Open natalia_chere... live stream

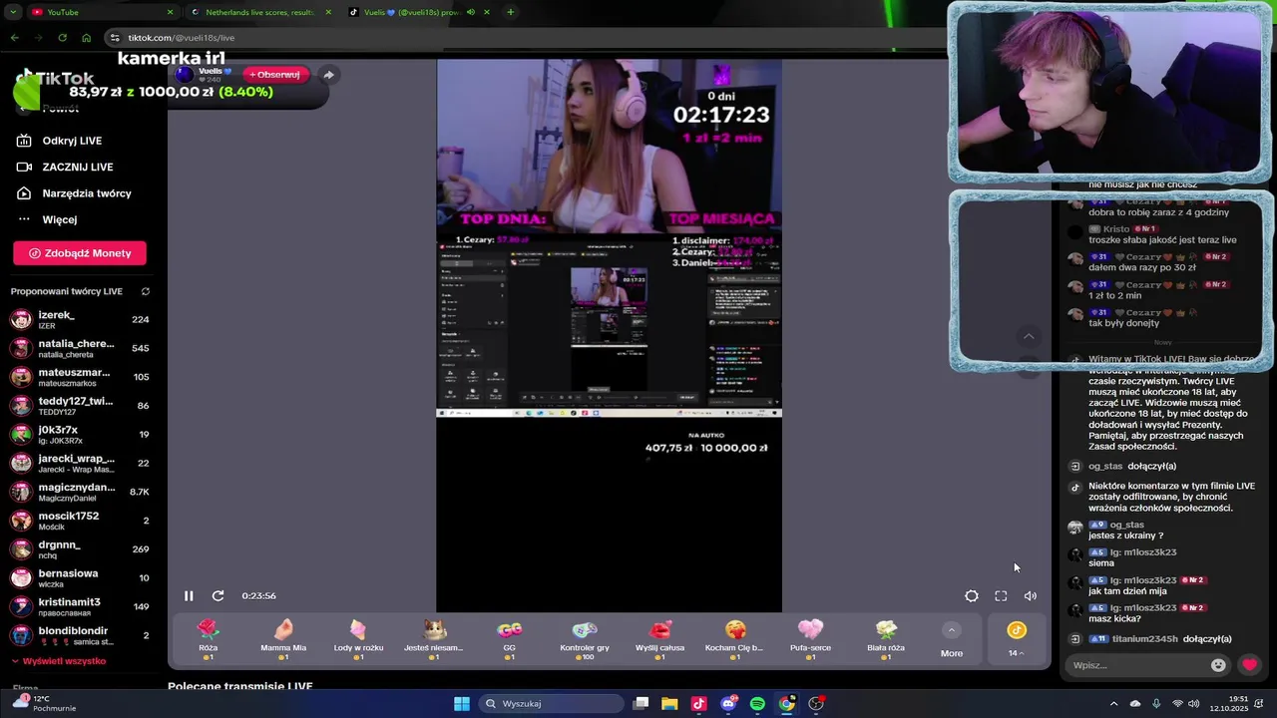coord(80,348)
